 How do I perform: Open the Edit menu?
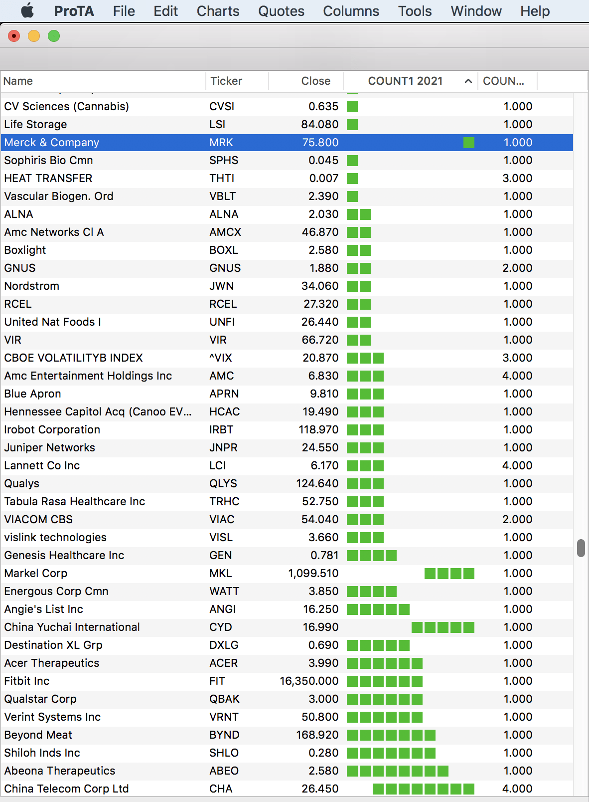coord(166,11)
